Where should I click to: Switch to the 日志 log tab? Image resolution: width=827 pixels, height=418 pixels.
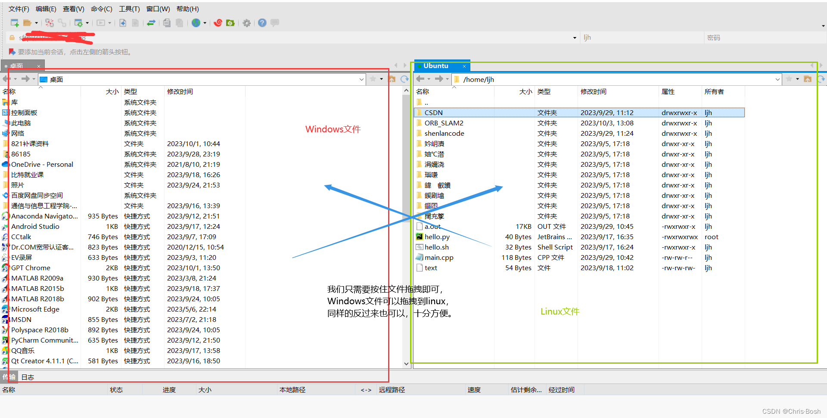coord(28,377)
